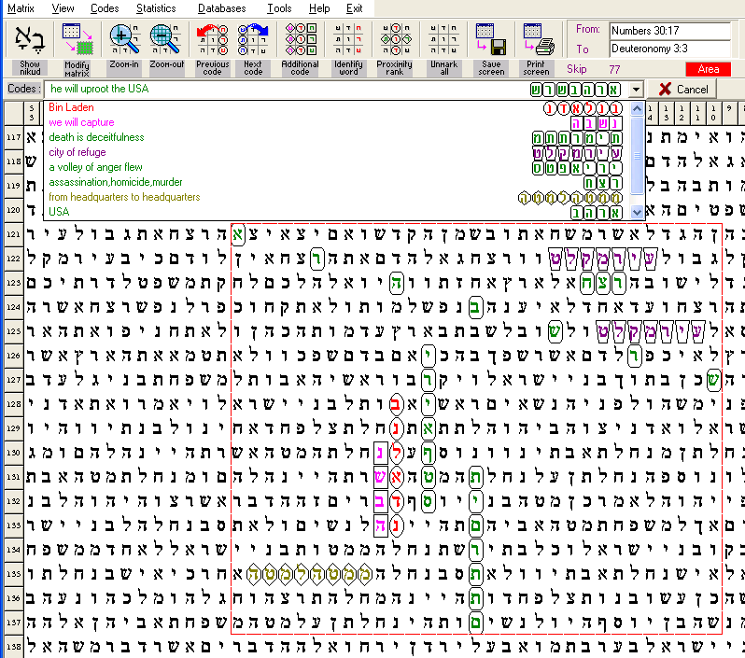Click the Codes combo box text field
745x658 pixels.
(x=336, y=89)
